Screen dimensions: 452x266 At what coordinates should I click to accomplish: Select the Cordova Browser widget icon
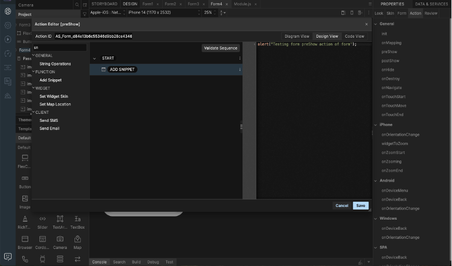43,239
